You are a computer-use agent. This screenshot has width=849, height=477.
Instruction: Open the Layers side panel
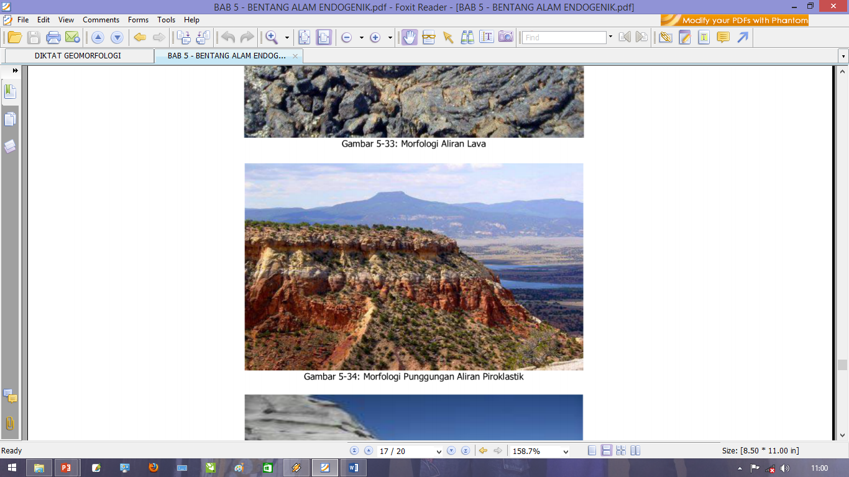pos(10,147)
